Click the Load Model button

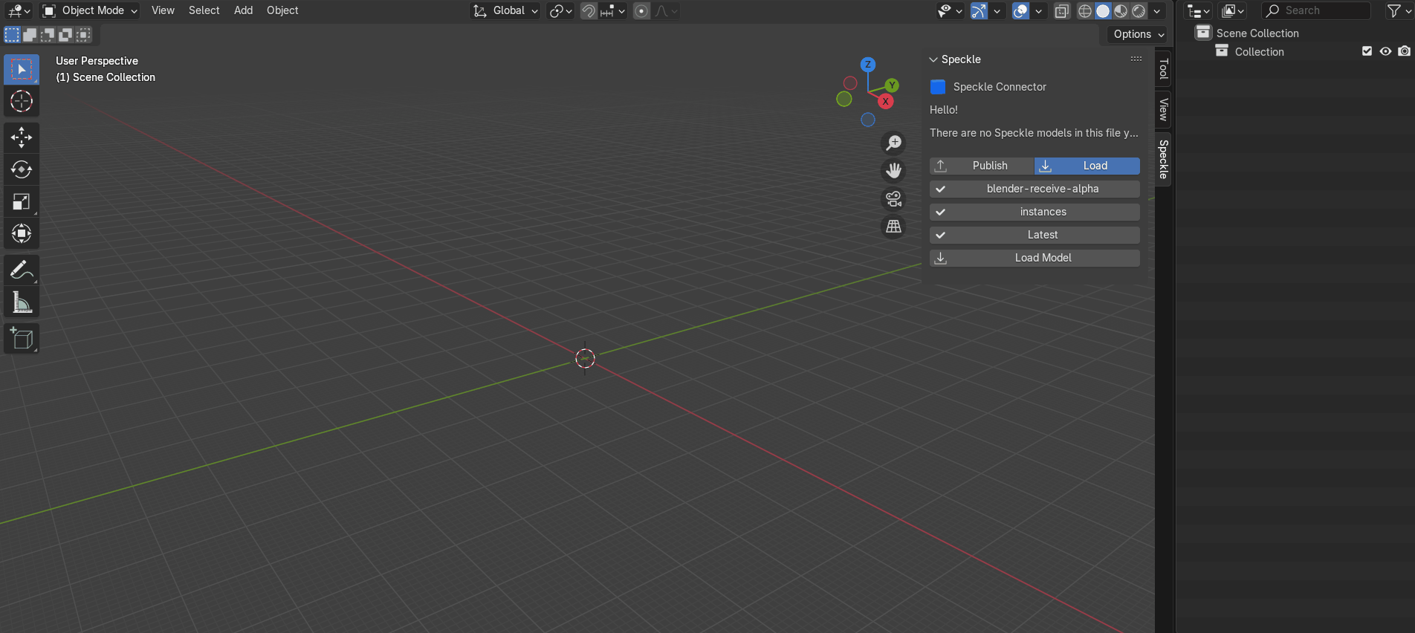click(1034, 258)
